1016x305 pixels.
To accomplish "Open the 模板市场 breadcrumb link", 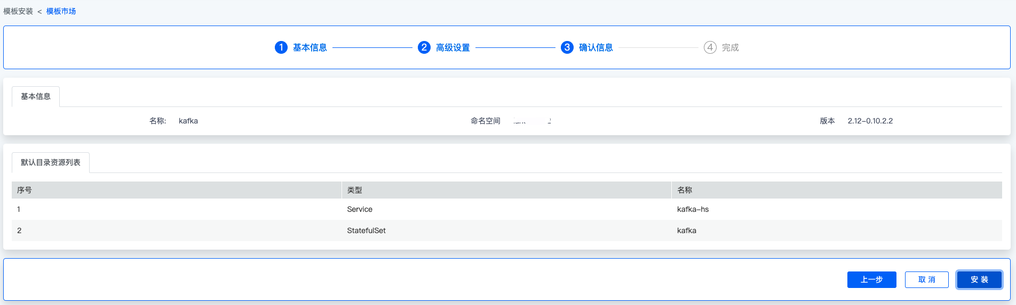I will point(61,11).
